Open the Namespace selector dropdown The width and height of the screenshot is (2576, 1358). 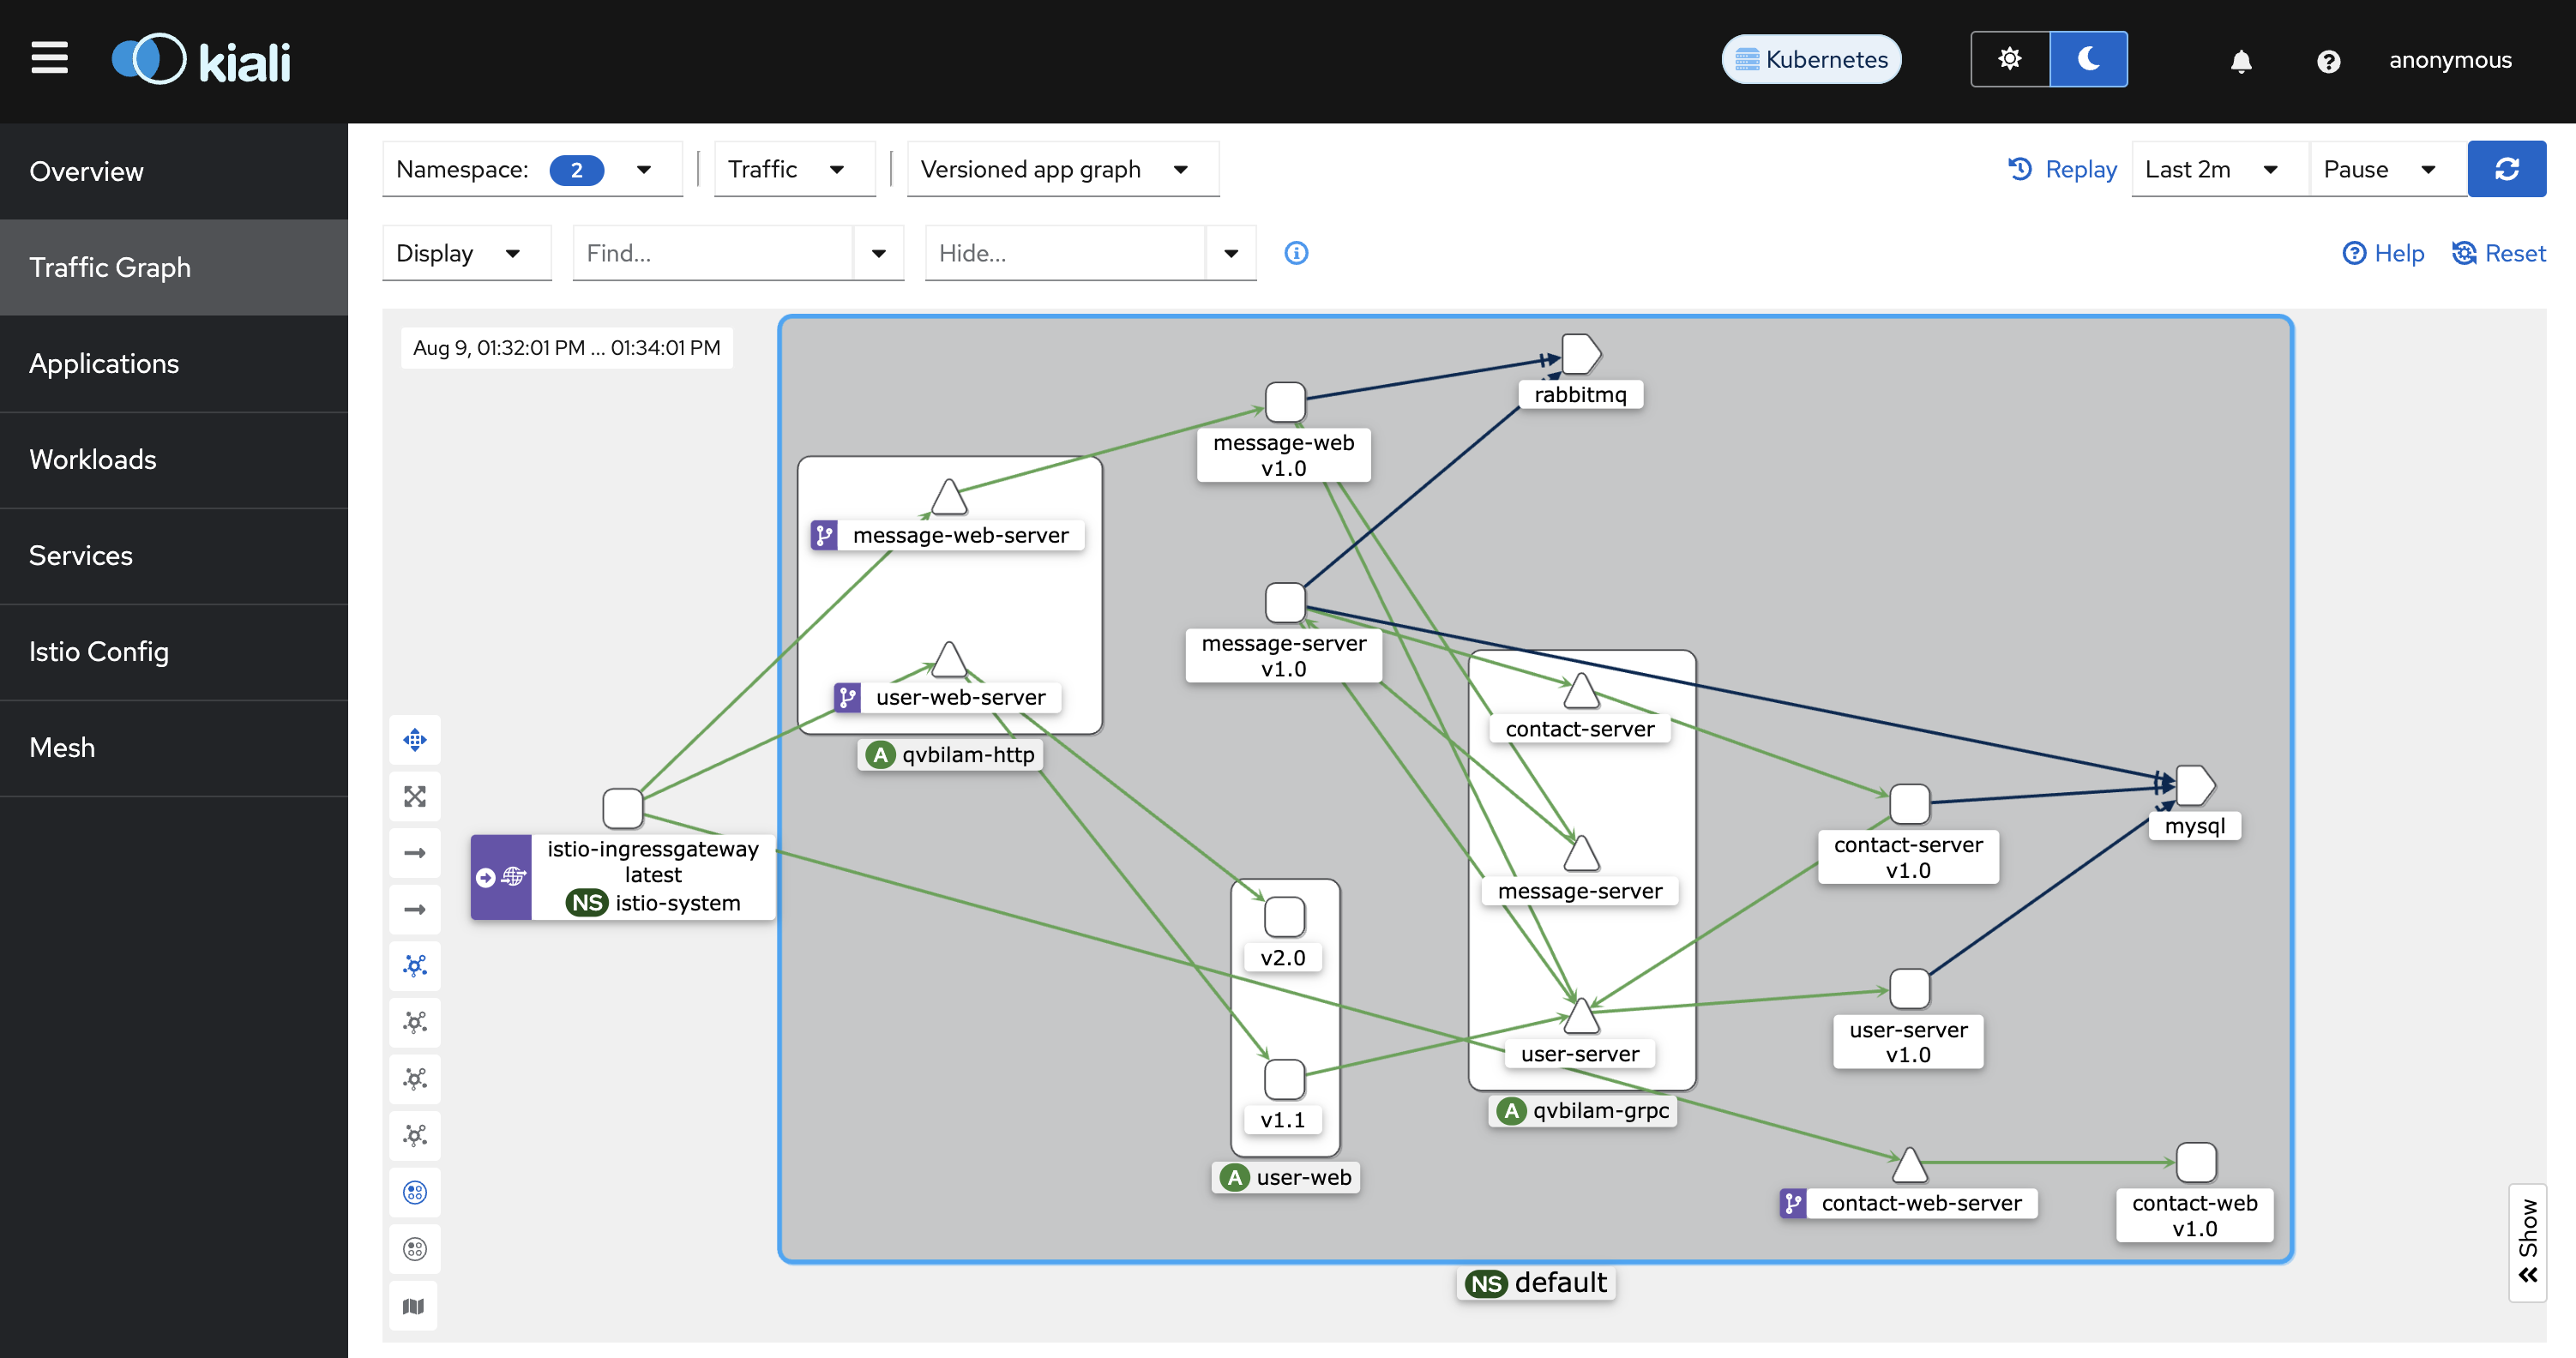532,169
